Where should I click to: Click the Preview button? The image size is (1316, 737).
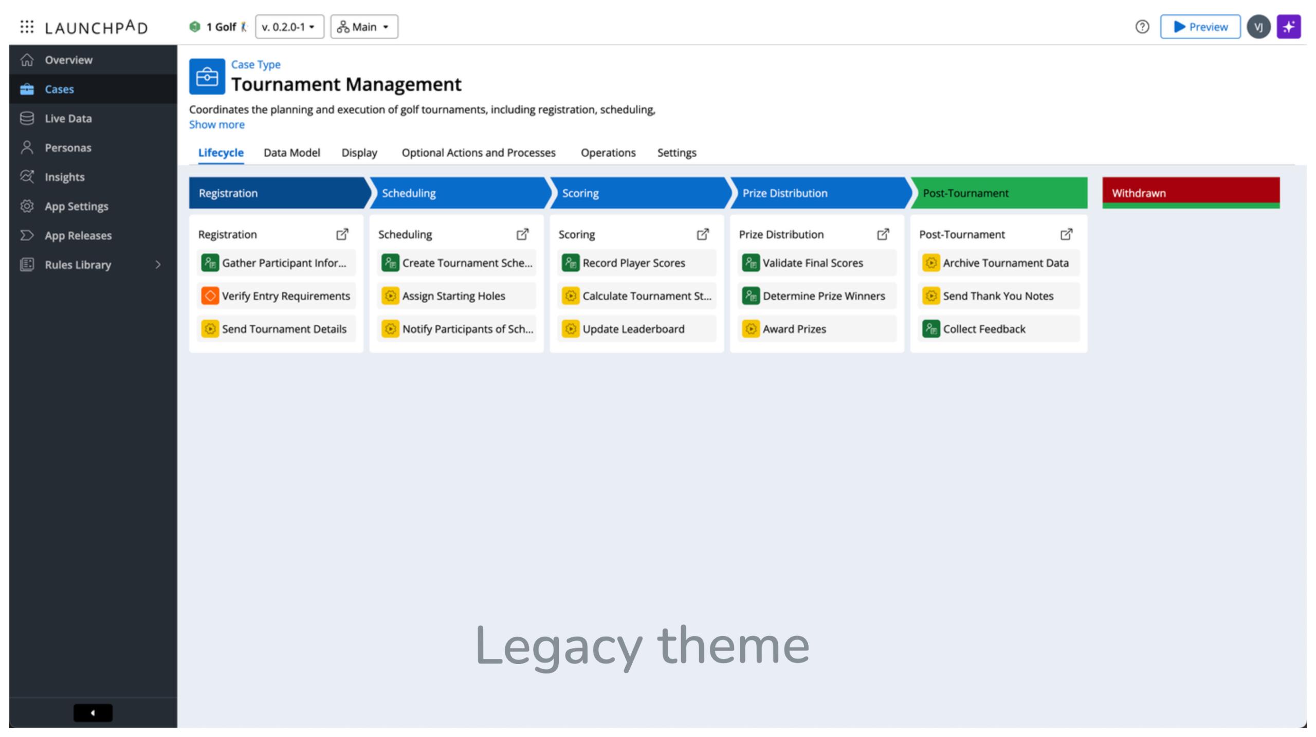pyautogui.click(x=1200, y=27)
